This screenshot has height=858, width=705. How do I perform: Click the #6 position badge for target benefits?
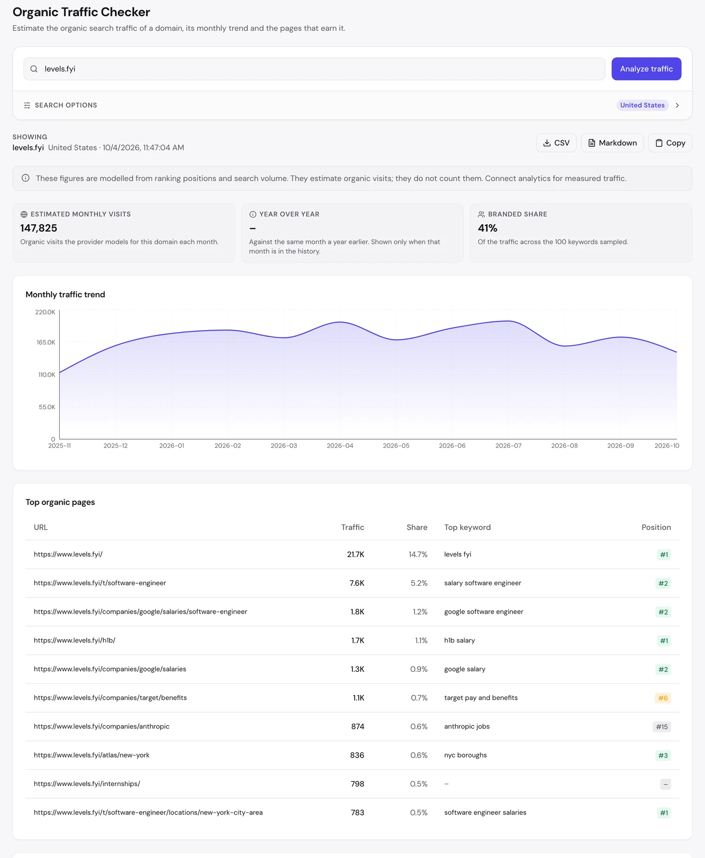[663, 698]
